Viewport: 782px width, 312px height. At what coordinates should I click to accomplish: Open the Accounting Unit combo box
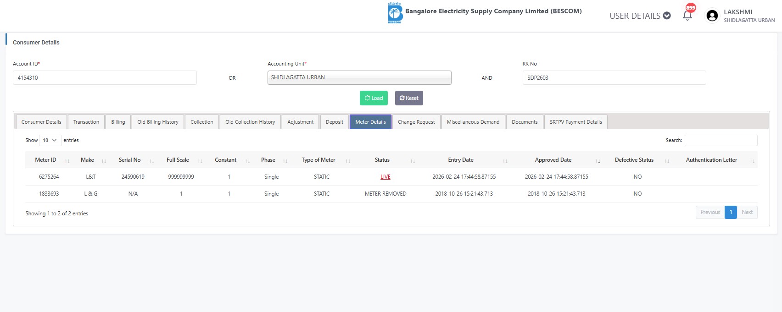coord(359,78)
